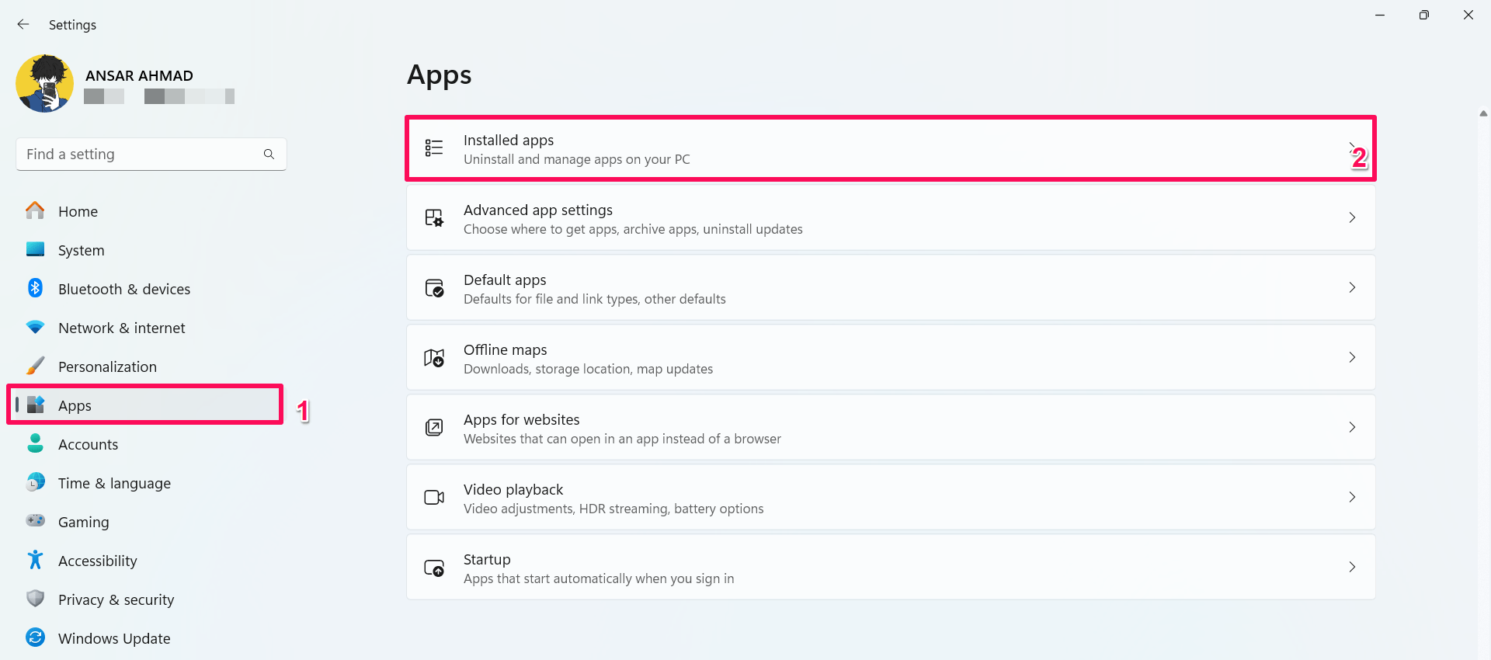This screenshot has height=660, width=1491.
Task: Open Installed apps title
Action: pos(509,140)
